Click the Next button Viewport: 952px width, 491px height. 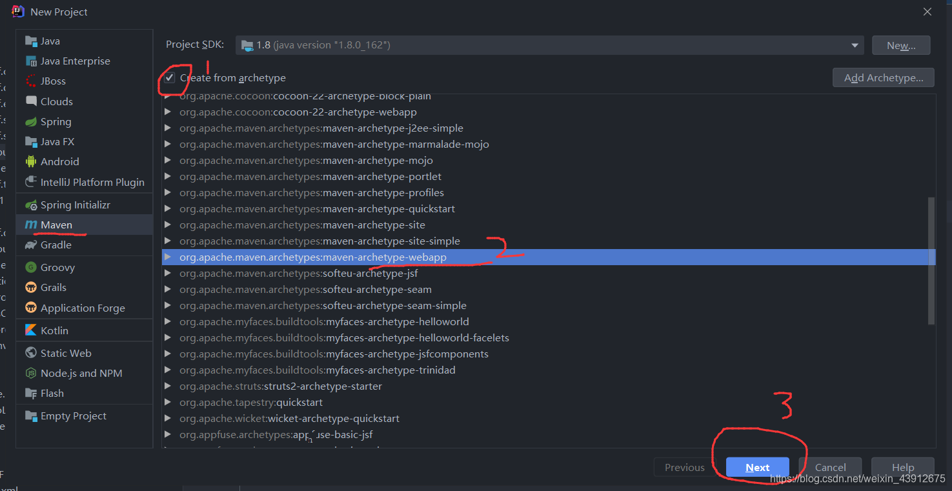click(758, 467)
